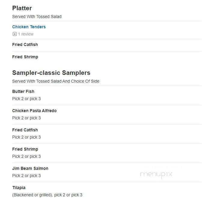The image size is (210, 199).
Task: Click the Blackened or grilled Tilapia description
Action: (x=47, y=195)
